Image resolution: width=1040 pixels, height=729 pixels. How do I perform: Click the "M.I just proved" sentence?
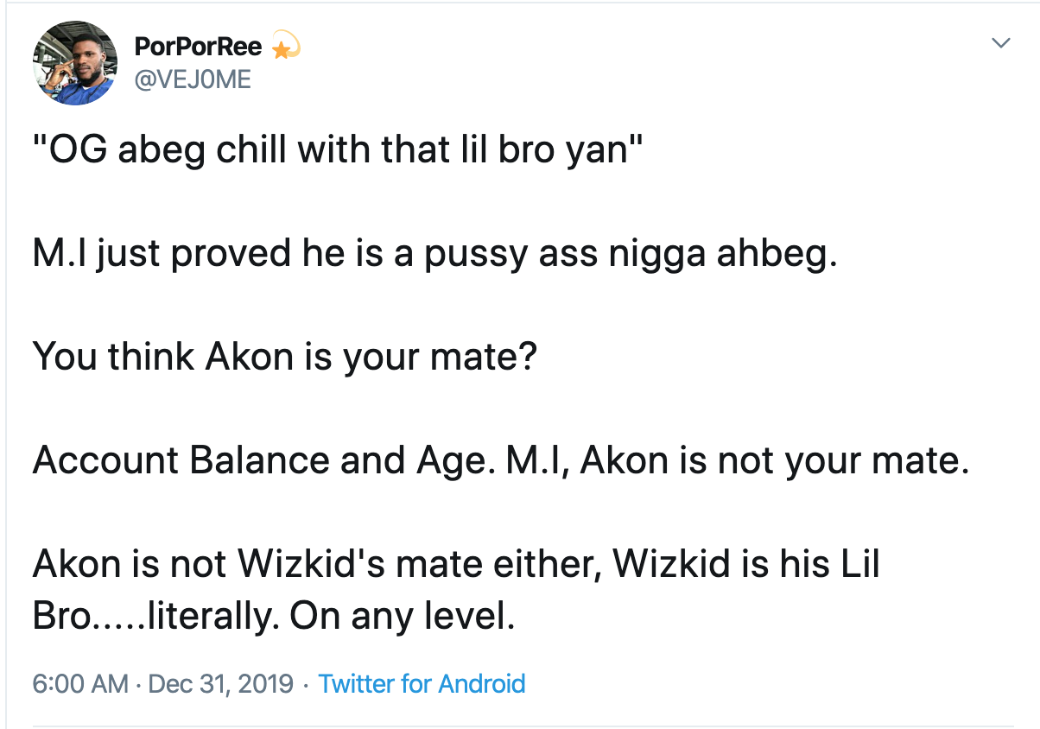[434, 254]
